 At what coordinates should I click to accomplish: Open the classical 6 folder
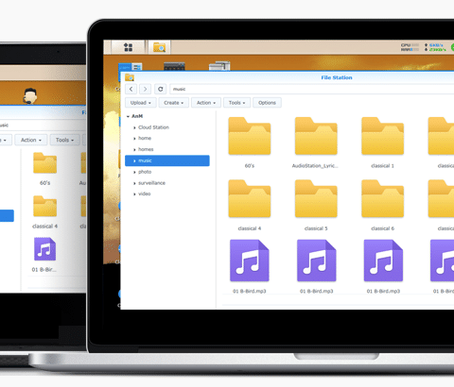pos(382,198)
